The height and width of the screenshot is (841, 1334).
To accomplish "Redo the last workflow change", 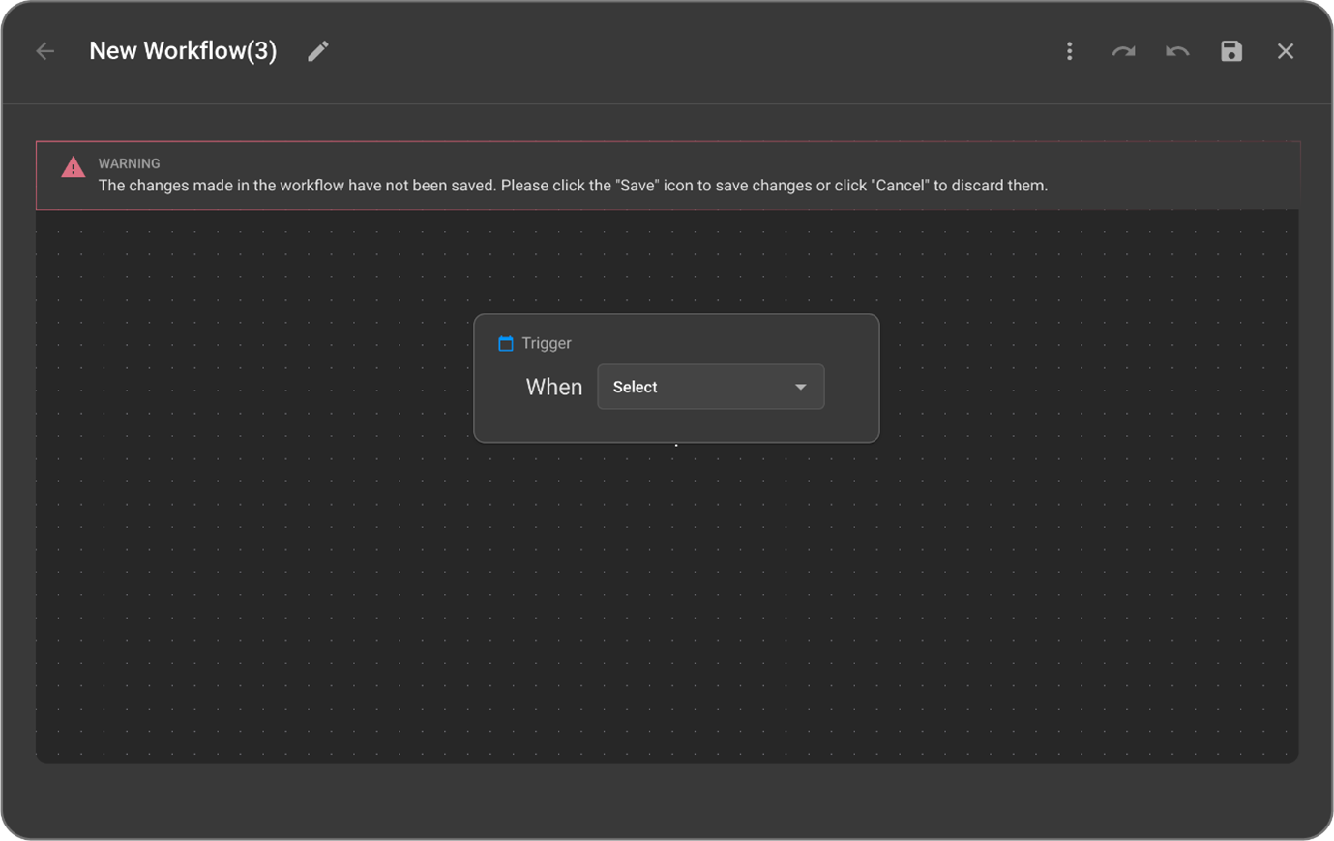I will tap(1123, 51).
